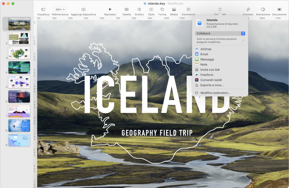Show the Documento inspector
Screen dimensions: 289x188
279,10
